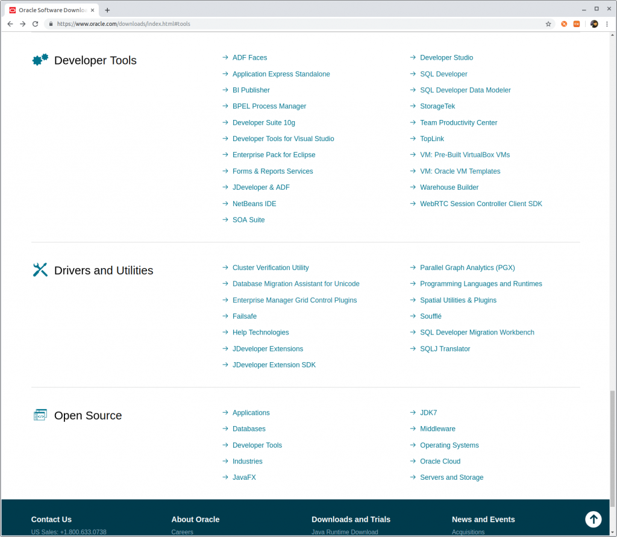Image resolution: width=617 pixels, height=537 pixels.
Task: Close the Oracle Software Downloads tab
Action: [x=92, y=10]
